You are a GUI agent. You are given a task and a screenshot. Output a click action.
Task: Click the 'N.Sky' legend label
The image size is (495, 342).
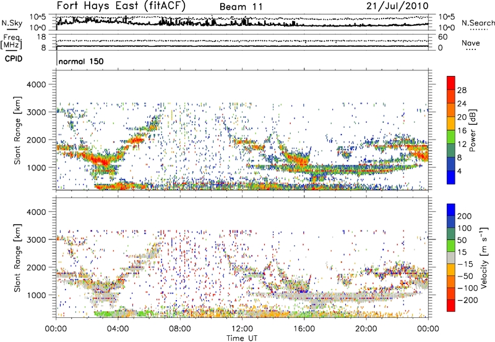pyautogui.click(x=12, y=23)
